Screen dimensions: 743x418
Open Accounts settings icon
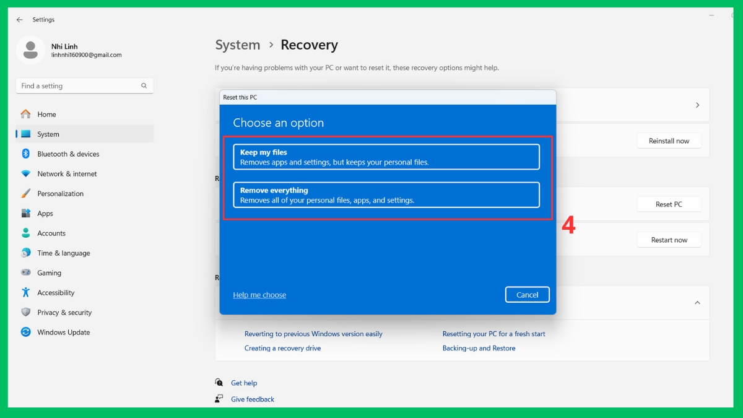click(25, 233)
